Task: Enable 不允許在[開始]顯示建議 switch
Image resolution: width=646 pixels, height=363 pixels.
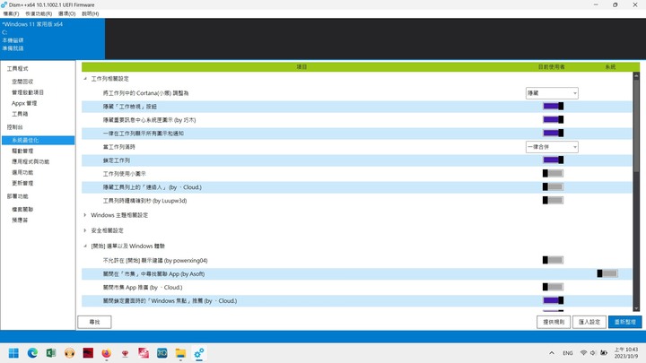Action: click(x=553, y=260)
